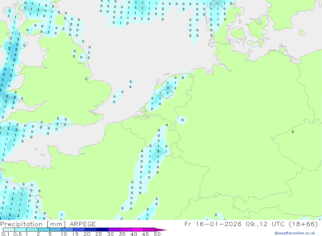Viewport: 322px width, 236px height.
Task: Click the 5–10 mm light blue legend swatch
Action: pyautogui.click(x=55, y=230)
